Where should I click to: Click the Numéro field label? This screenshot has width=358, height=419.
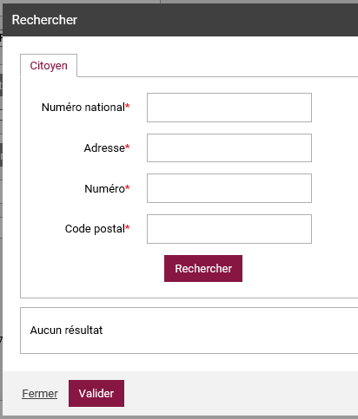click(104, 188)
